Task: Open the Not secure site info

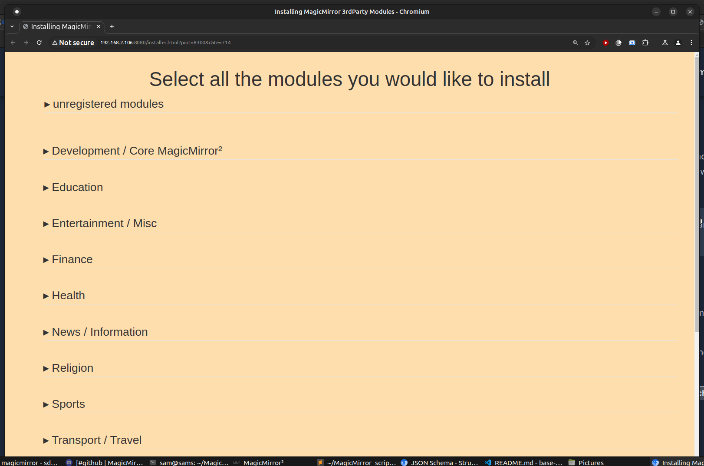Action: pyautogui.click(x=73, y=43)
